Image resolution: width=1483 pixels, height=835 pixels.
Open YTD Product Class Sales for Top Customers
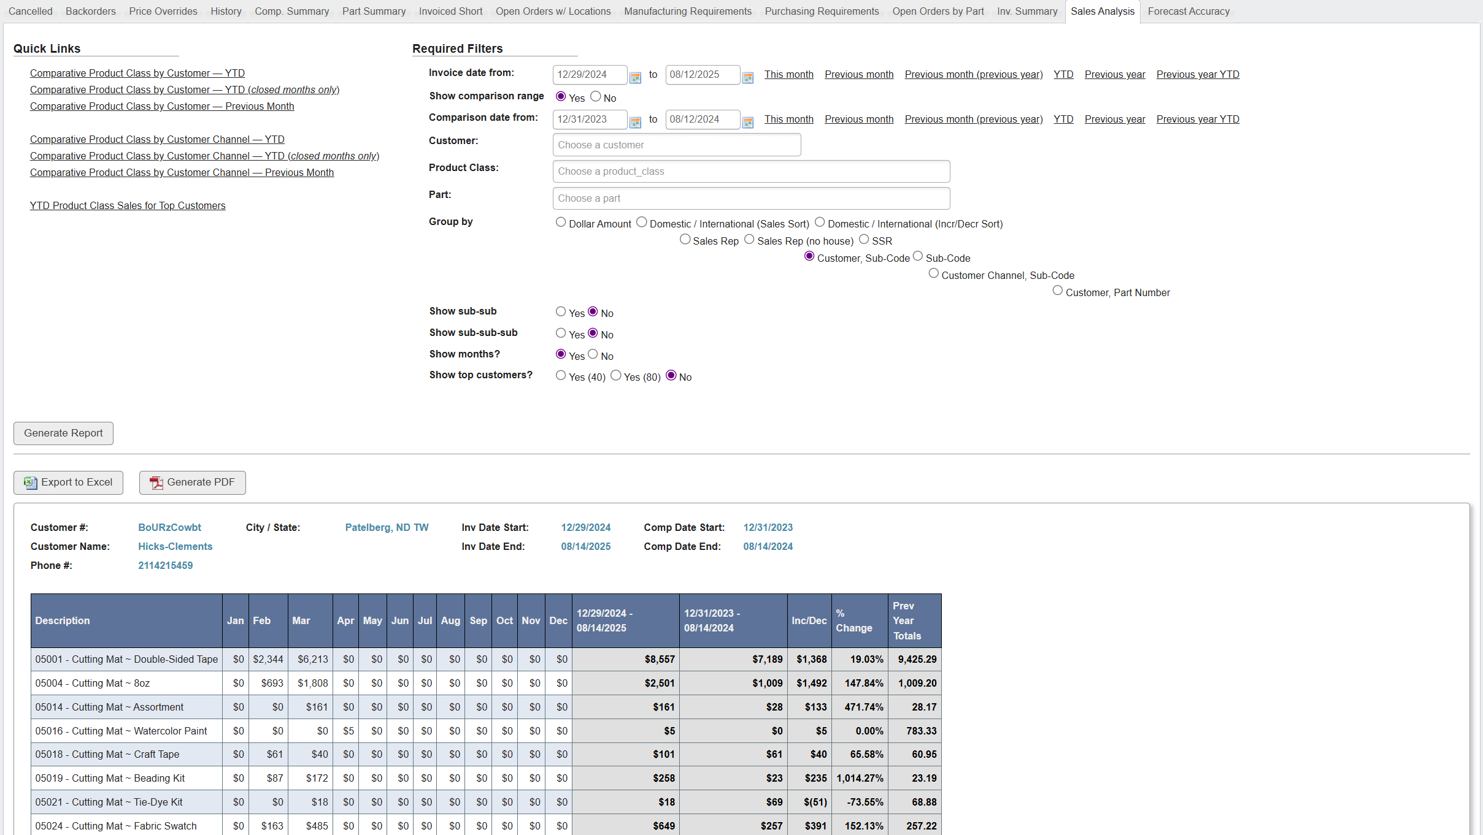point(128,205)
